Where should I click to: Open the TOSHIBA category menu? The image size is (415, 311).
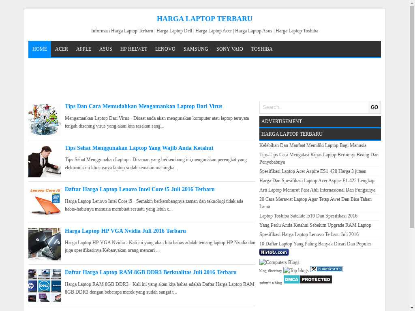click(x=262, y=49)
